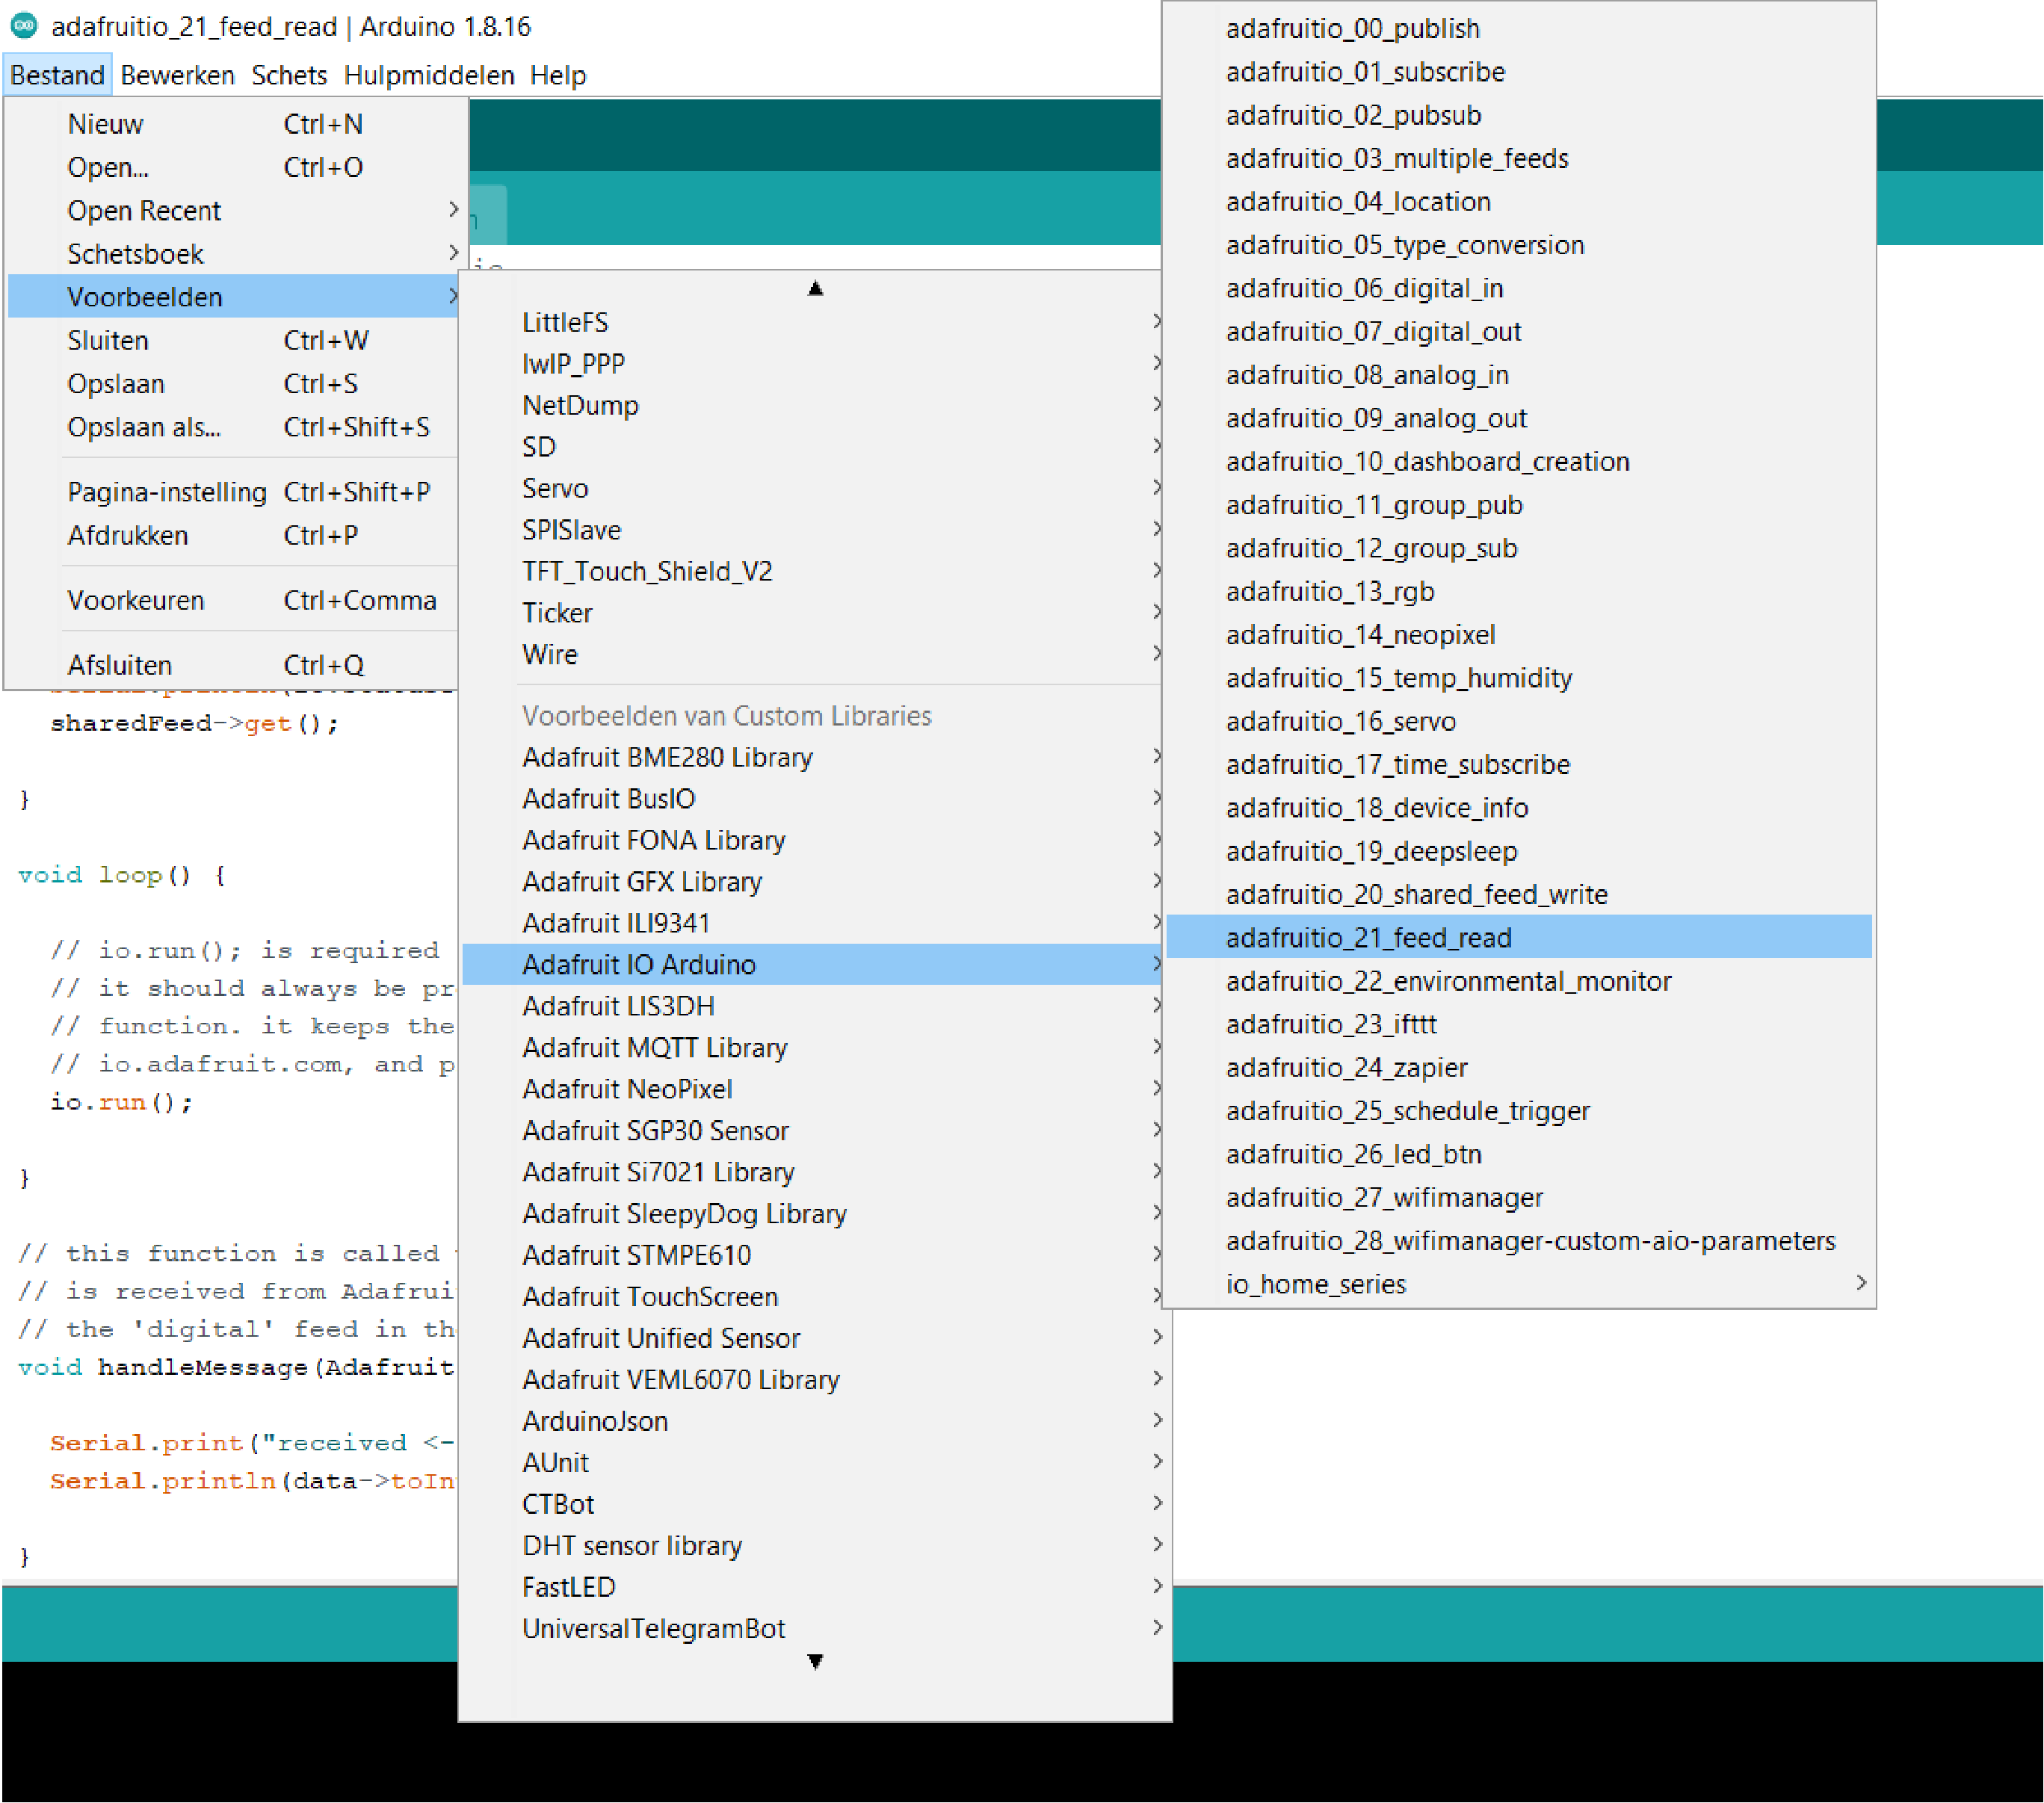
Task: Select CTBot examples entry
Action: (814, 1504)
